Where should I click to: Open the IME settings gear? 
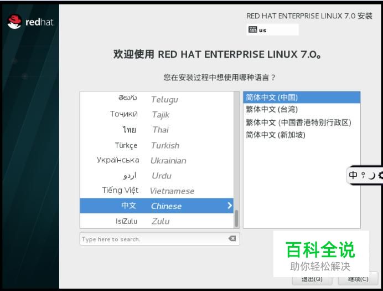click(x=381, y=175)
